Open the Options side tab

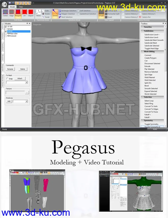[x=3, y=36]
